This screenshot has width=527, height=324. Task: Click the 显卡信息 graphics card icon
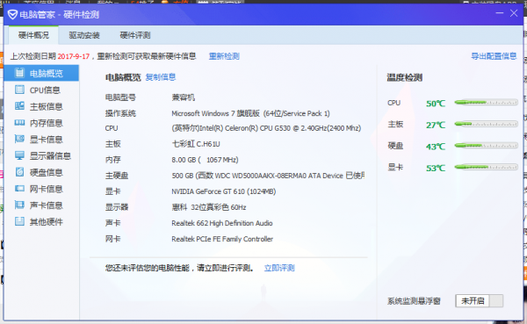click(19, 139)
